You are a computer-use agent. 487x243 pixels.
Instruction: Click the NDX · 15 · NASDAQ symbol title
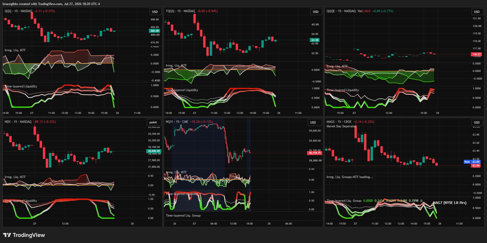click(18, 122)
